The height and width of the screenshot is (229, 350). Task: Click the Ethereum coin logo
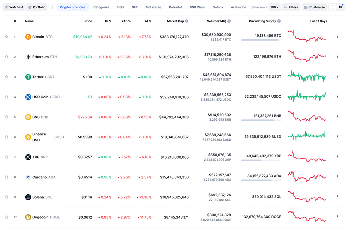click(28, 57)
